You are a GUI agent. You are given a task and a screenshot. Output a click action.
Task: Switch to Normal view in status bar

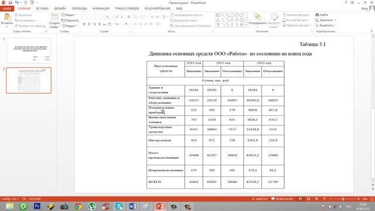[x=301, y=199]
